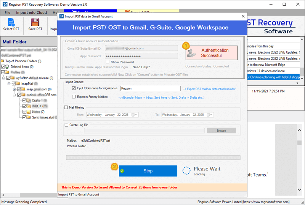Screen dimensions: 305x205
Task: Click the Deleted Items recycle bin icon
Action: point(8,66)
